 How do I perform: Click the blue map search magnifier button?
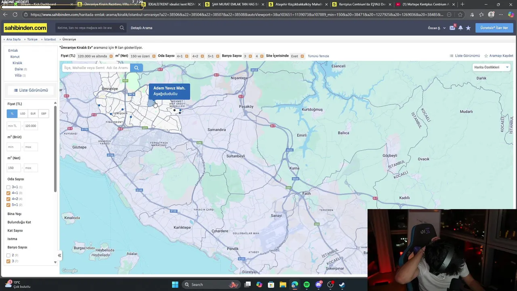[x=137, y=67]
